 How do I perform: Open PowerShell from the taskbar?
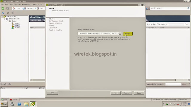pyautogui.click(x=19, y=104)
